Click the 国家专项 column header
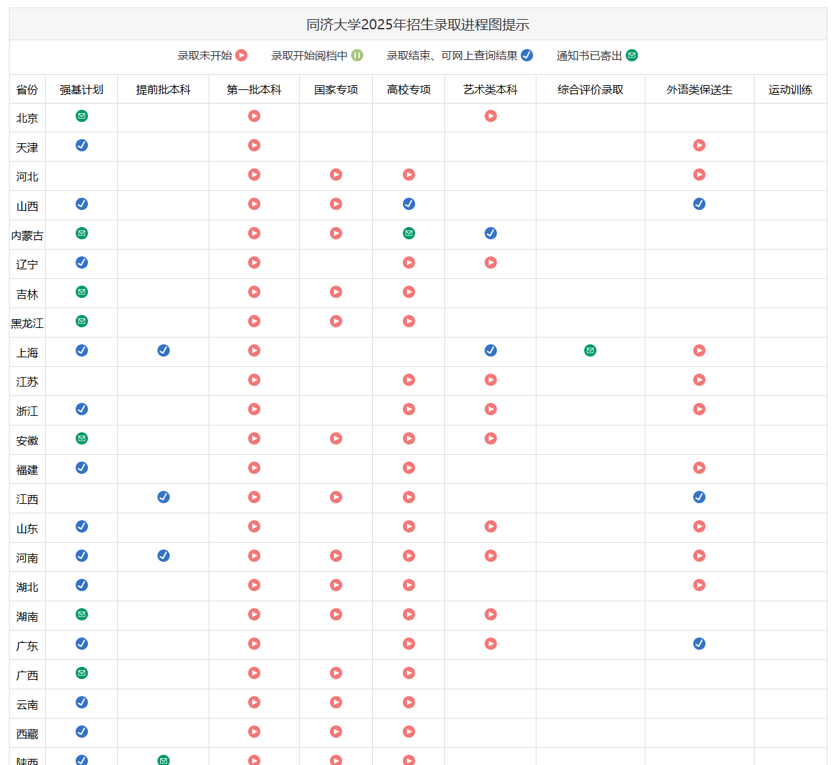This screenshot has width=835, height=765. click(336, 89)
